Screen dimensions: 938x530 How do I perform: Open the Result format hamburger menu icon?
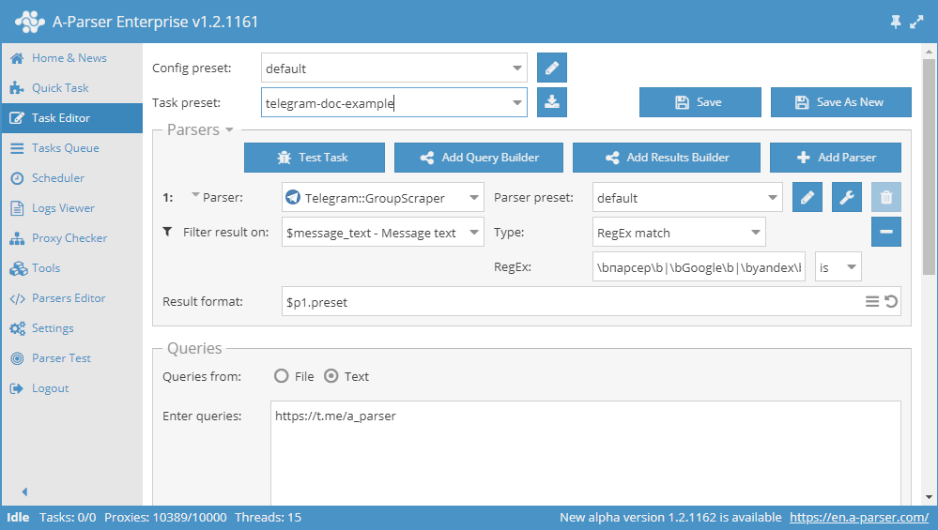click(x=872, y=302)
